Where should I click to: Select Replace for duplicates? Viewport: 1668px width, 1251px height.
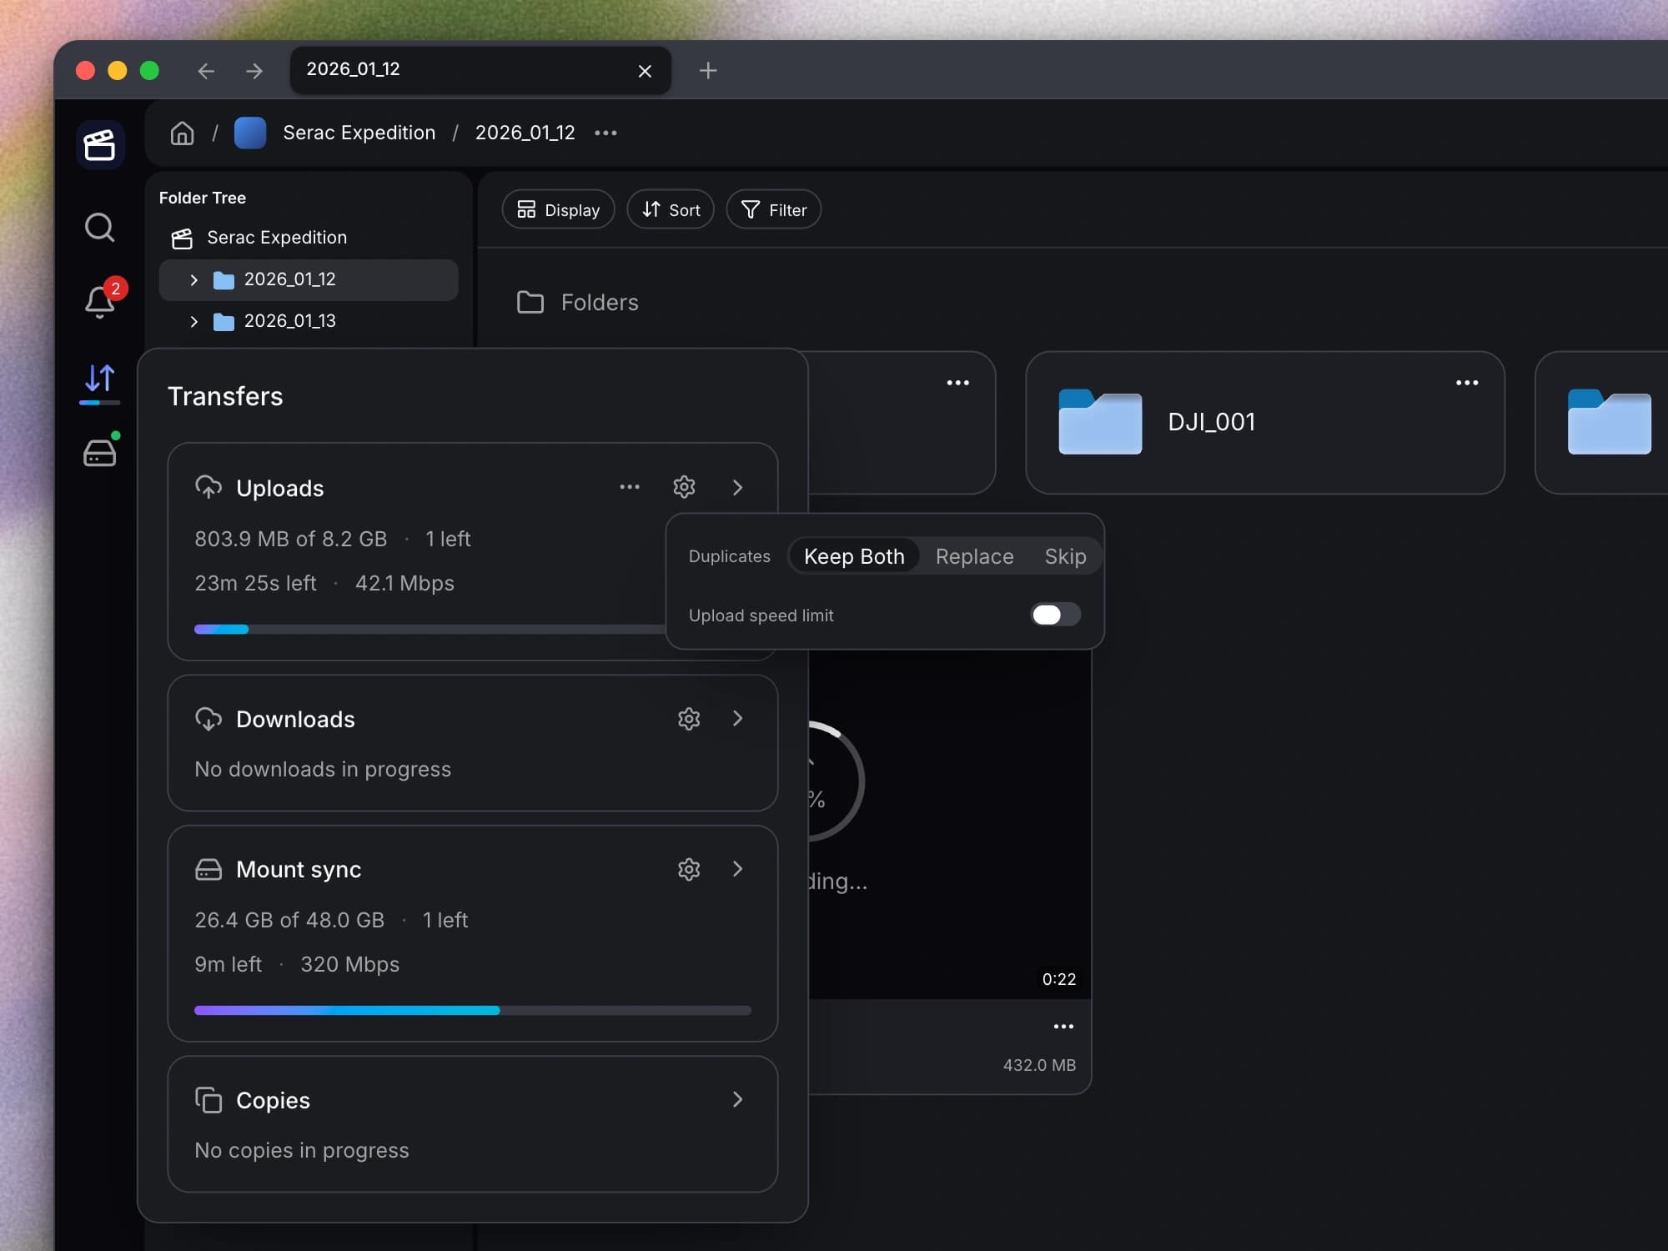coord(974,556)
